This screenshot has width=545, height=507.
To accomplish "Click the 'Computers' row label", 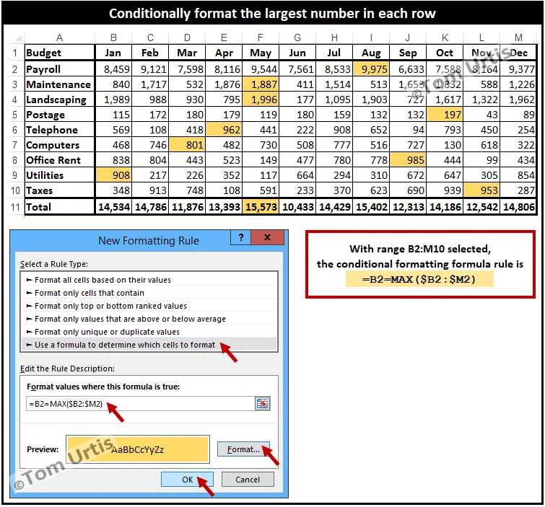I will point(59,145).
